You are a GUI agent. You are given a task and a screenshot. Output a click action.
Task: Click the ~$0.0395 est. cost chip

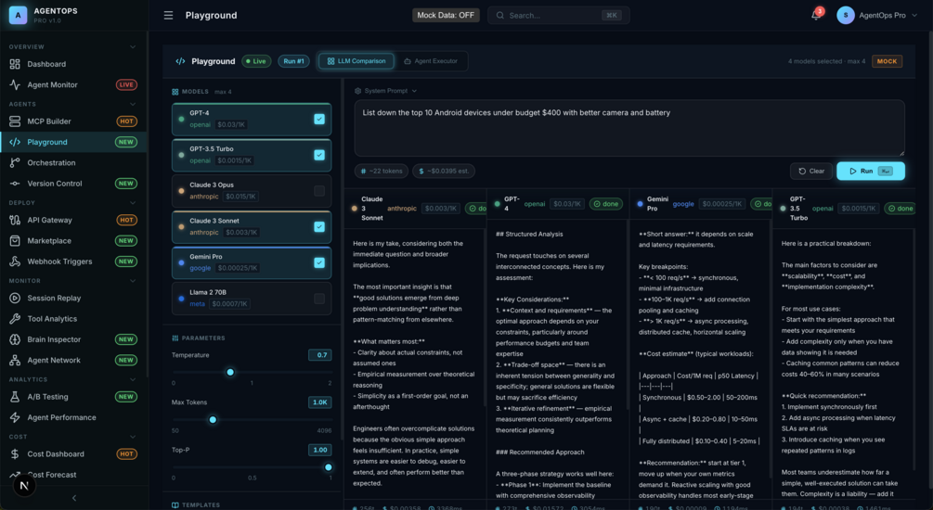(x=444, y=172)
